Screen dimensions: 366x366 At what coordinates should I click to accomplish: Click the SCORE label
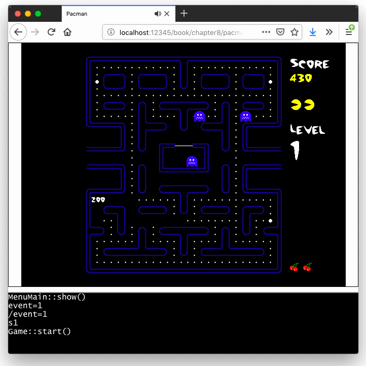click(310, 63)
